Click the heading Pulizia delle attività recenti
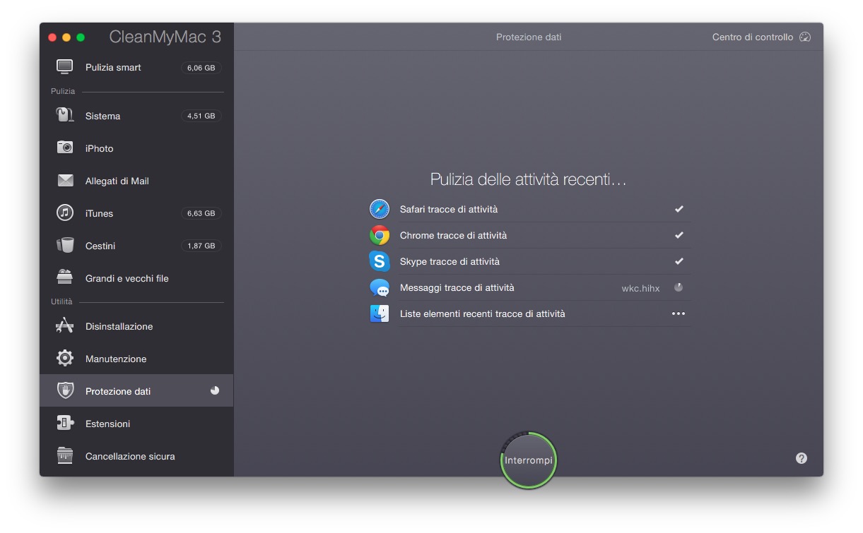This screenshot has height=533, width=863. coord(529,179)
